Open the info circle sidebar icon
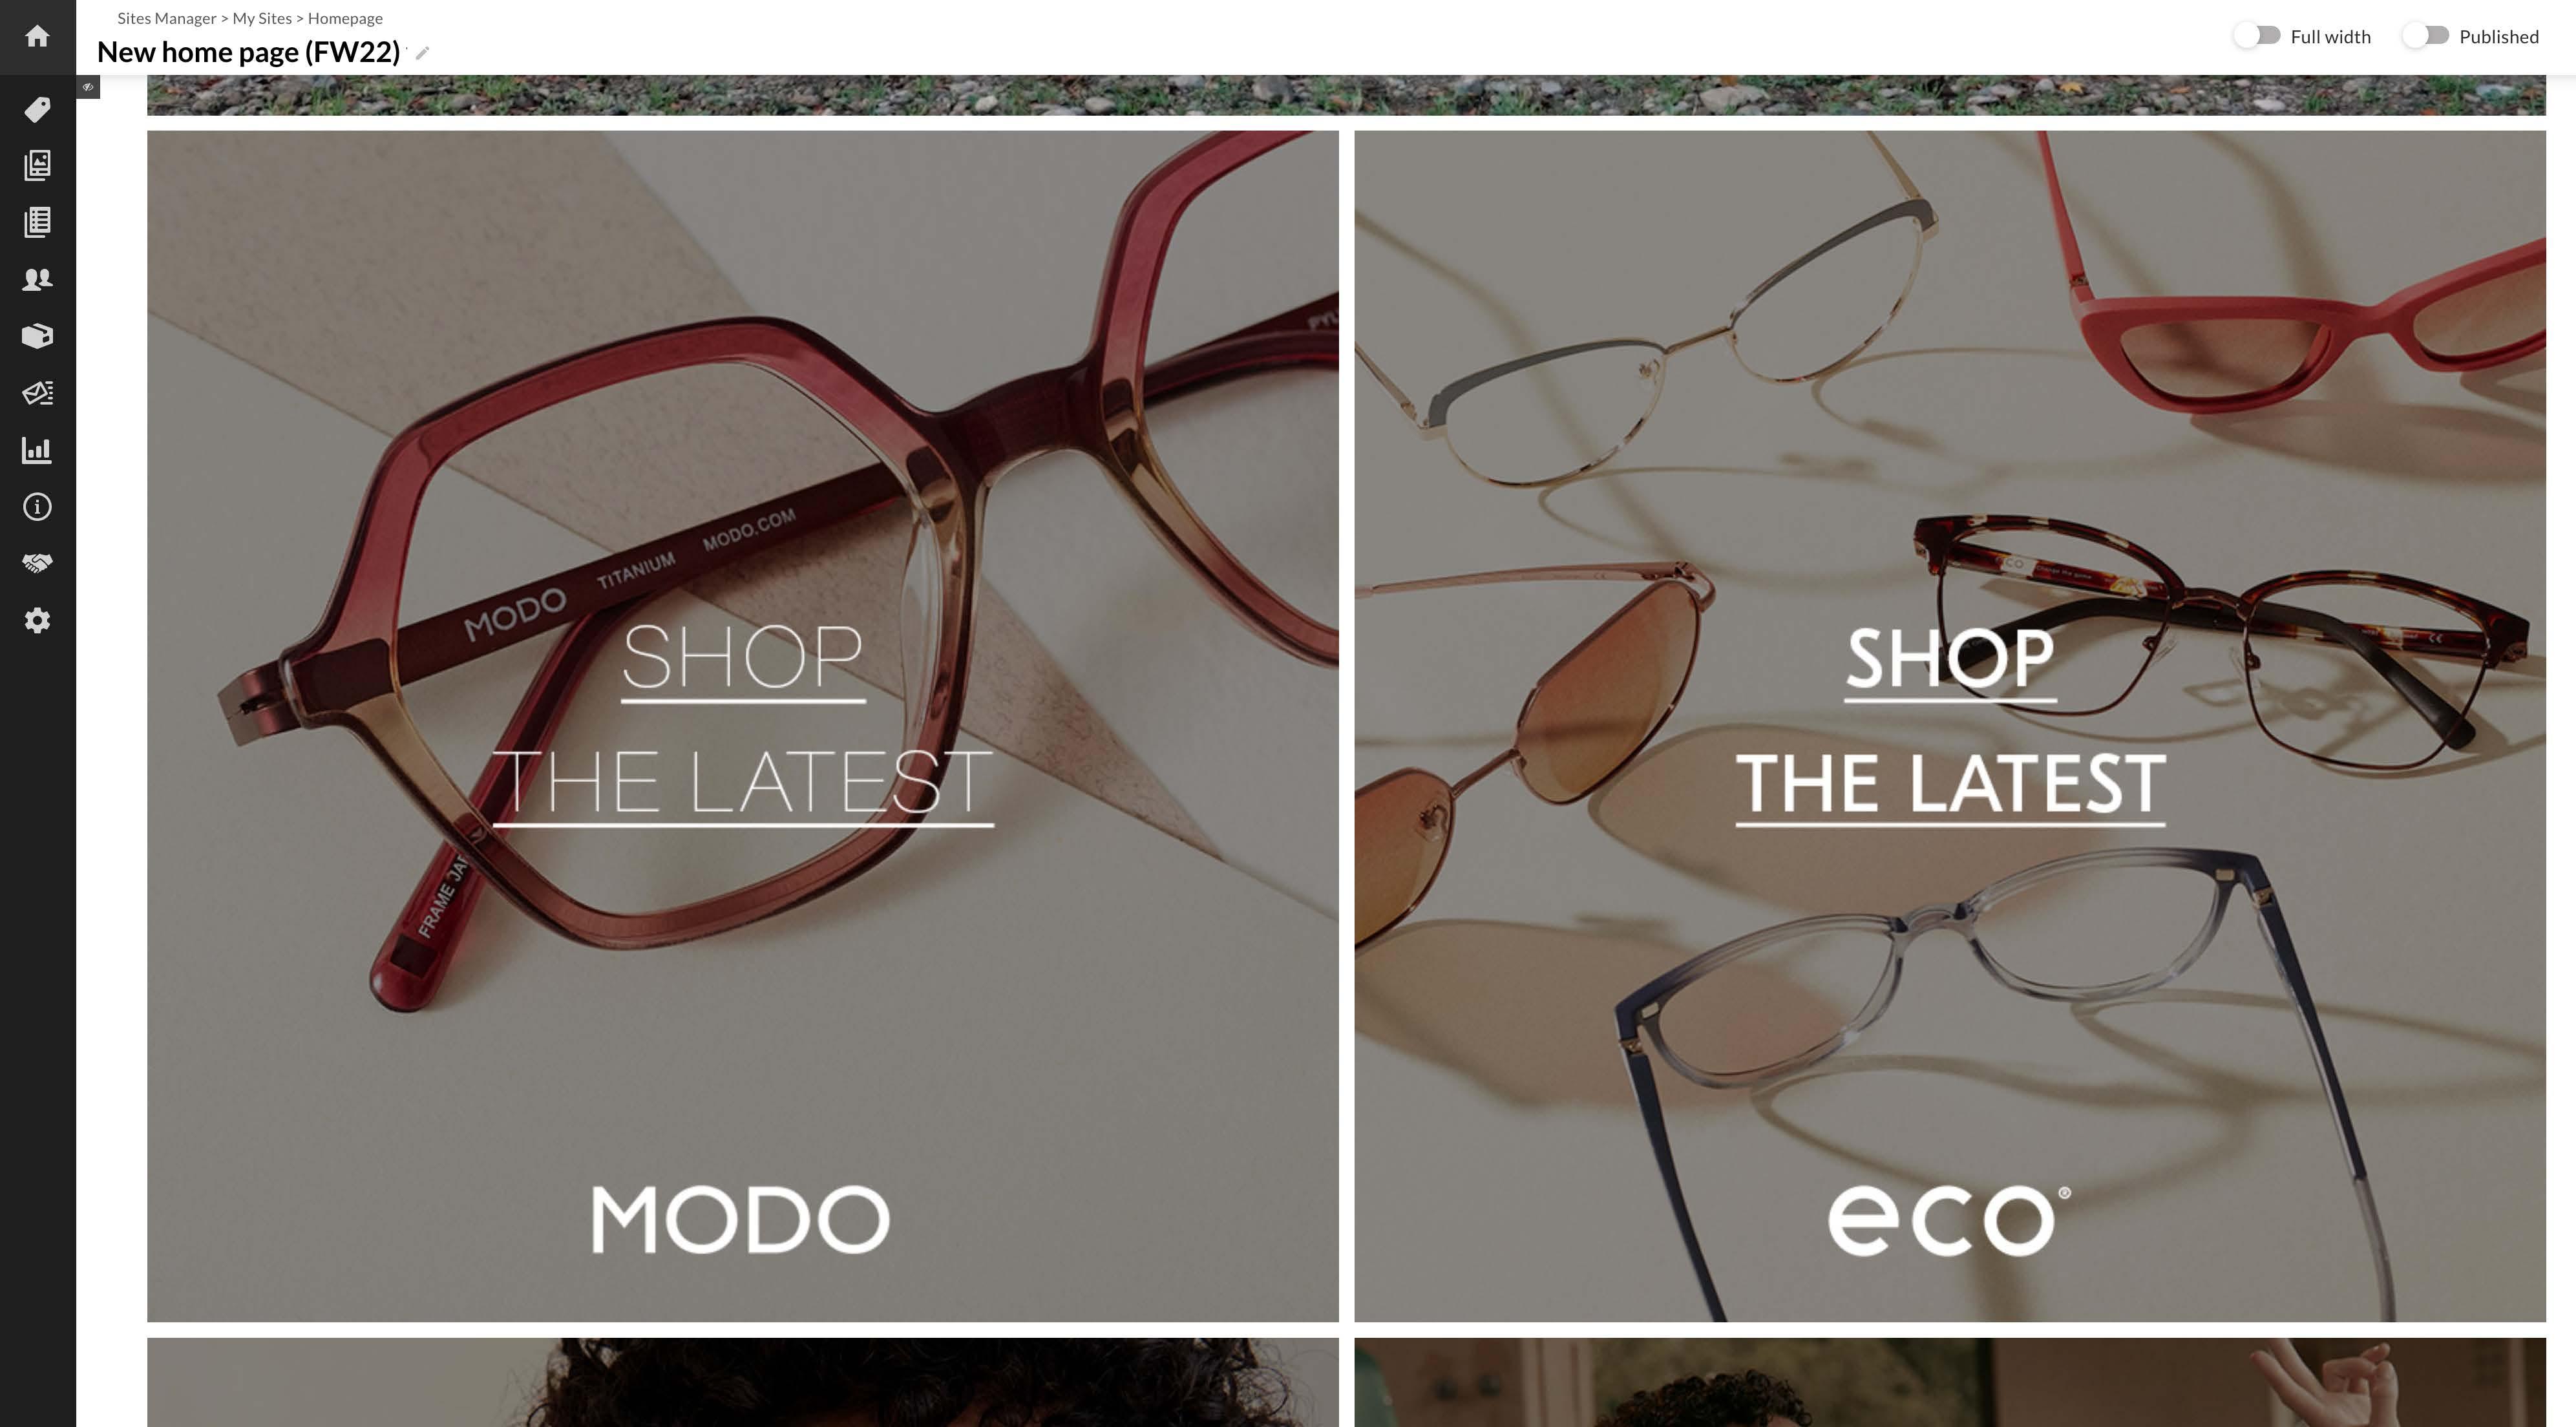The image size is (2576, 1427). point(37,507)
